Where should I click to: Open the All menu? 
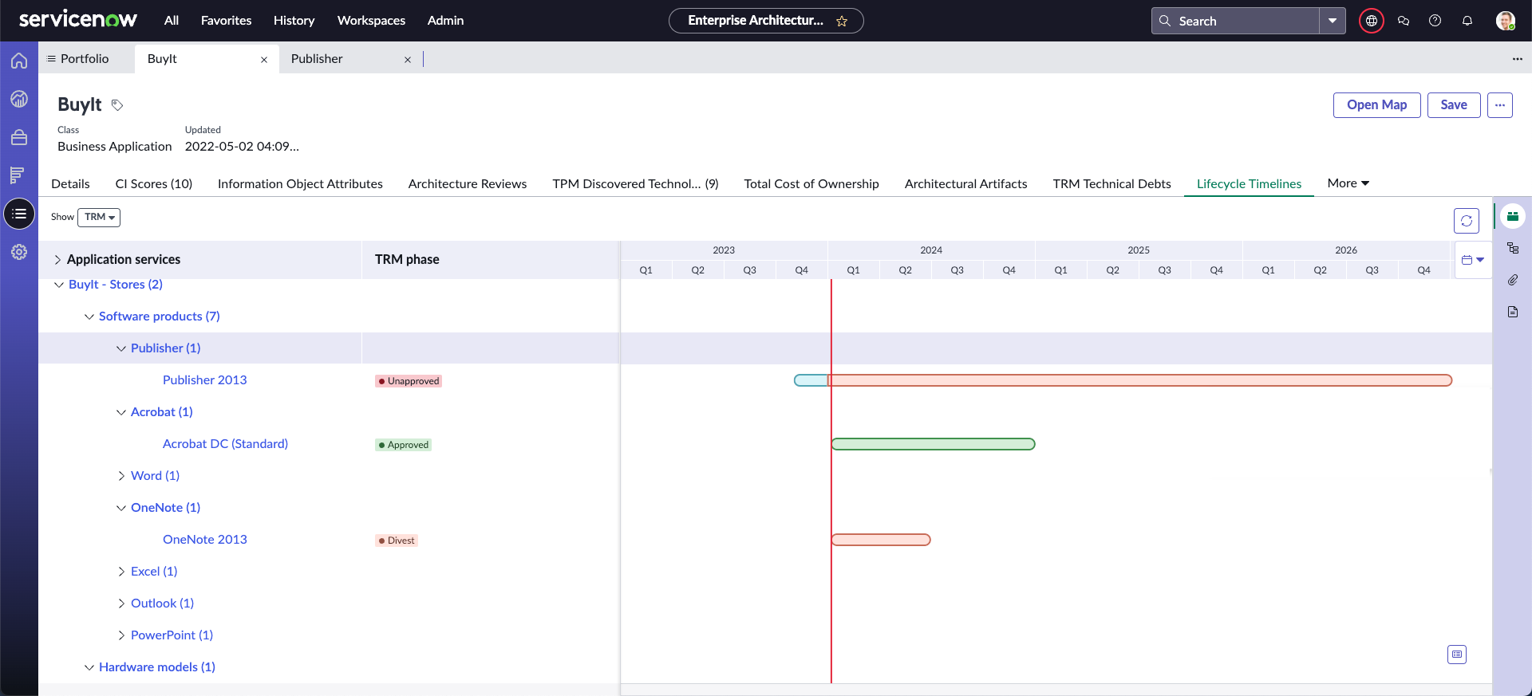[172, 21]
